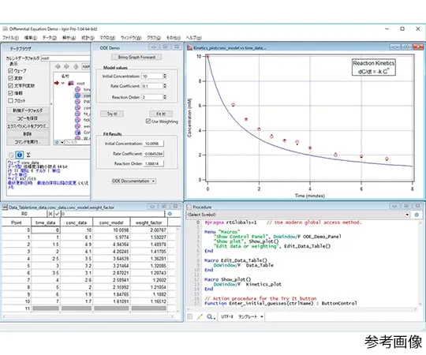Open the マクロ menu
Viewport: 426px width, 355px height.
click(x=107, y=38)
